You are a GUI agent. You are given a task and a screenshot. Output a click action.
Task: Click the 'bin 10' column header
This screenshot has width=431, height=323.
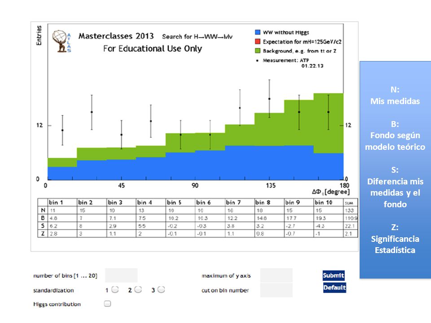(324, 202)
